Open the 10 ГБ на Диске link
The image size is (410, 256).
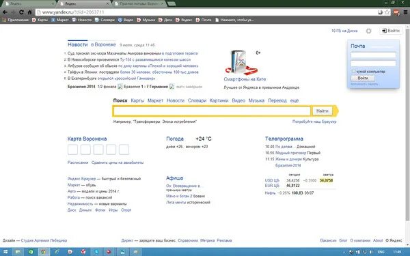344,31
